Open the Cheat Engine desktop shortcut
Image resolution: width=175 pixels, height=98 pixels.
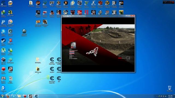(x=3, y=4)
